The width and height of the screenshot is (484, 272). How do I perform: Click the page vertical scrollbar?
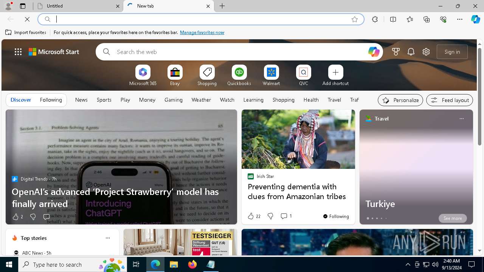479,96
